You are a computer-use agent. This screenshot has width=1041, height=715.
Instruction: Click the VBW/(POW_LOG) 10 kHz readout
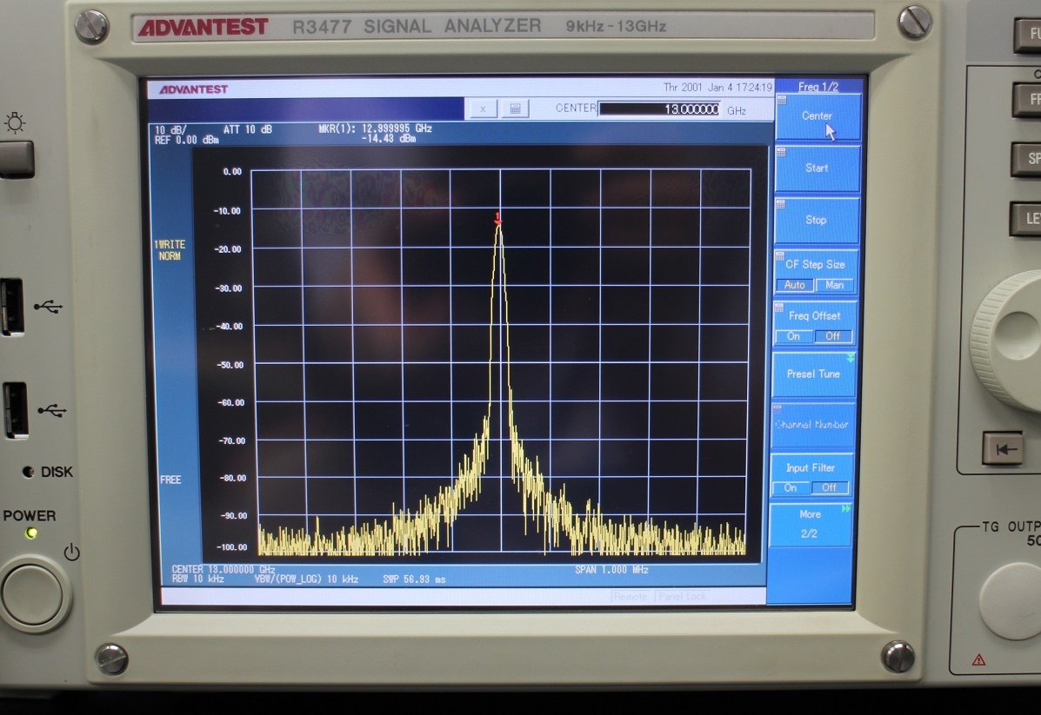click(306, 579)
